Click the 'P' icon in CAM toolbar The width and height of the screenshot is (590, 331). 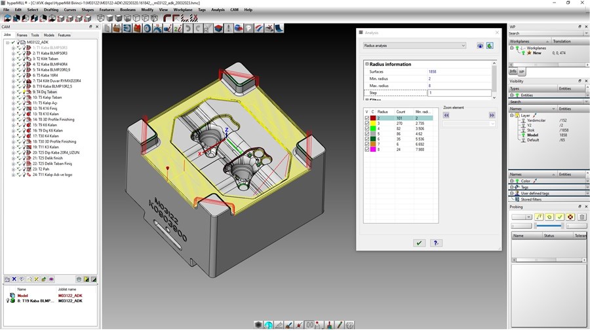[x=248, y=28]
